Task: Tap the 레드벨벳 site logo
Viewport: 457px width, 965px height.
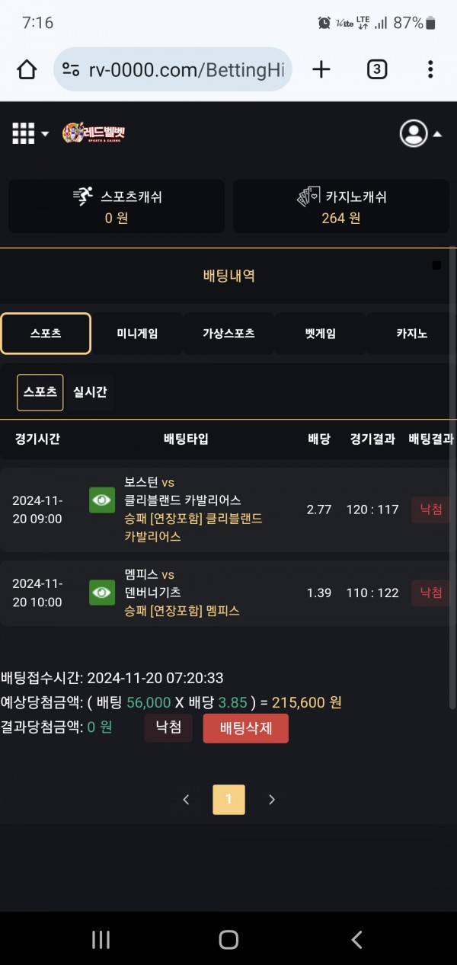Action: pyautogui.click(x=94, y=133)
